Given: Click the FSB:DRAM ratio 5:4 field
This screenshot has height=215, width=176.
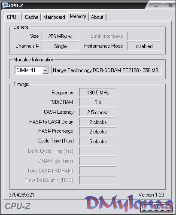Looking at the screenshot, I should coord(98,103).
